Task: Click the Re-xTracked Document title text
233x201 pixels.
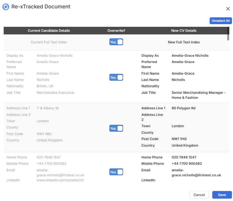Action: [x=41, y=7]
